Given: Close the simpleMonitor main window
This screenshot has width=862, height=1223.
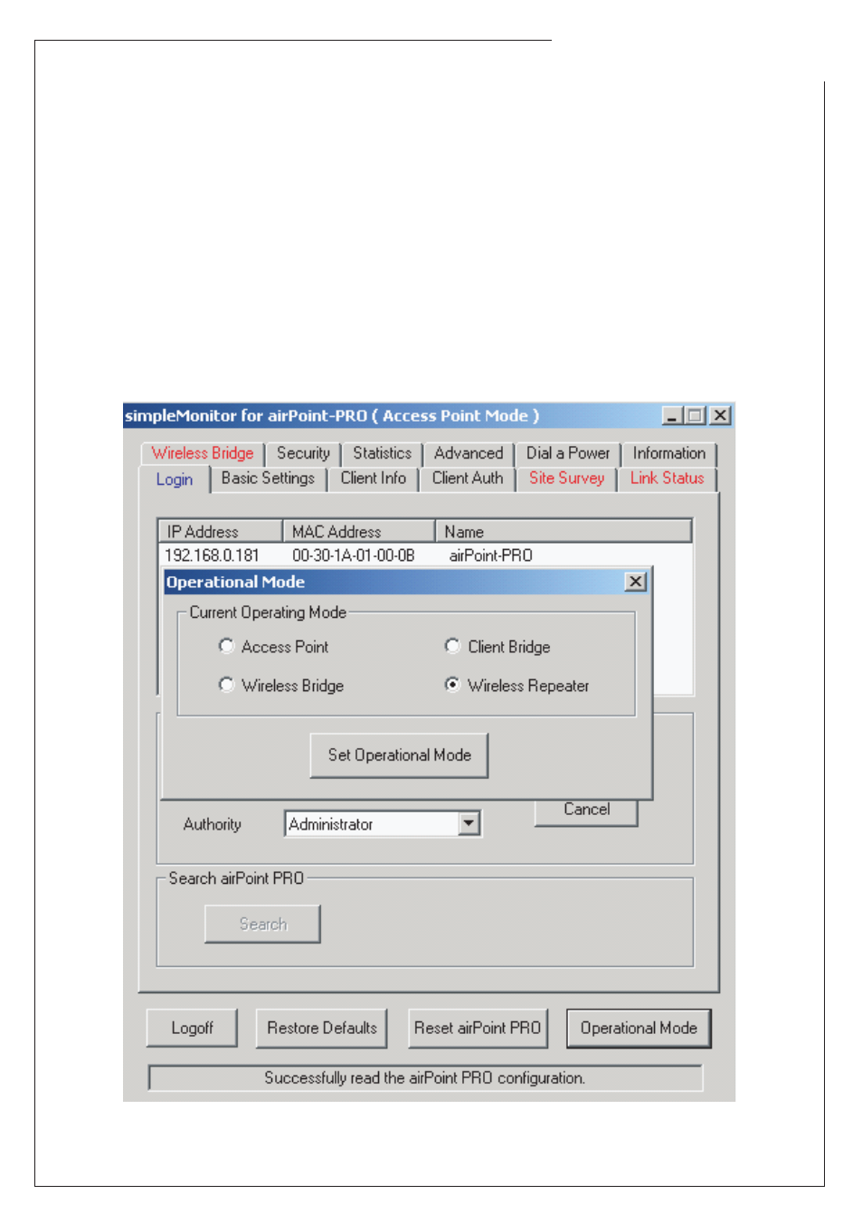Looking at the screenshot, I should click(720, 415).
